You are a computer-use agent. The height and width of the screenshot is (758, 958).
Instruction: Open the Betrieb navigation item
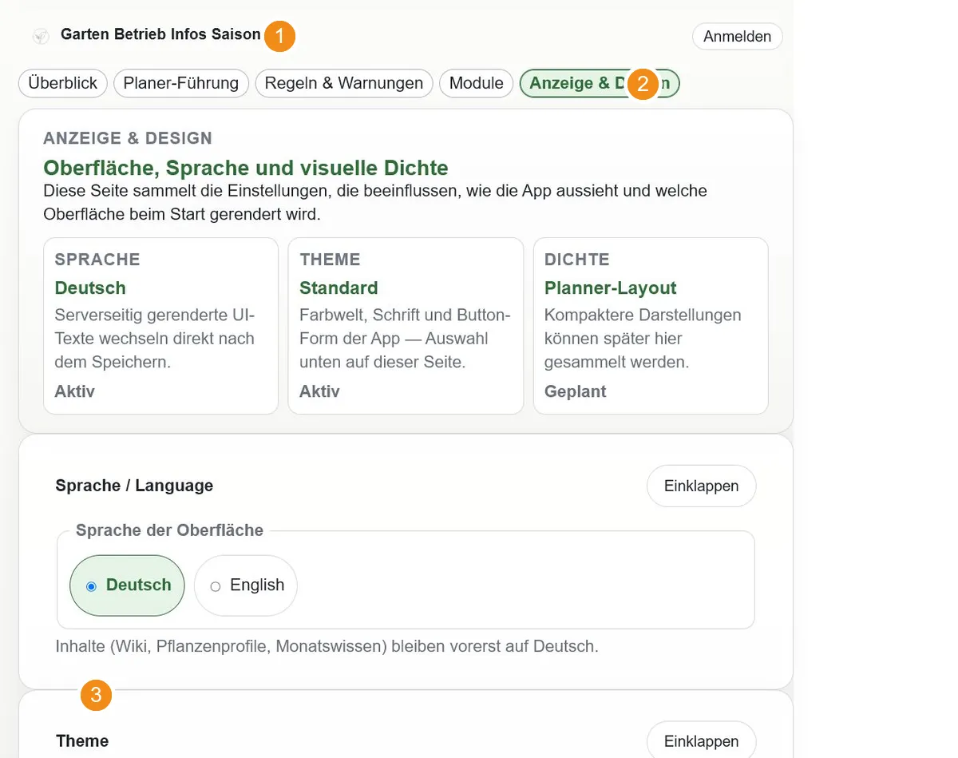[x=138, y=34]
